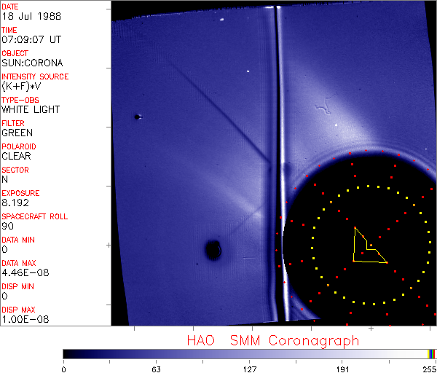Screen dimensions: 437x373
Task: Click the exposure value 8.192
Action: [15, 203]
